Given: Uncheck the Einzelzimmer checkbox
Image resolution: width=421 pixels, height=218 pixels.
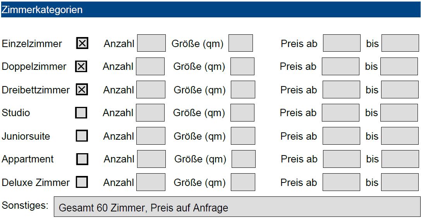Looking at the screenshot, I should coord(82,43).
